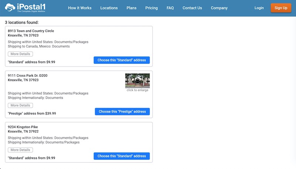This screenshot has height=169, width=296.
Task: Click 'Shipping Internationally: Documents/Packages' text
Action: (44, 142)
